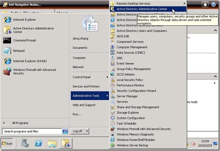The image size is (220, 151).
Task: Expand the right-pointing arrow in background pane
Action: click(215, 83)
